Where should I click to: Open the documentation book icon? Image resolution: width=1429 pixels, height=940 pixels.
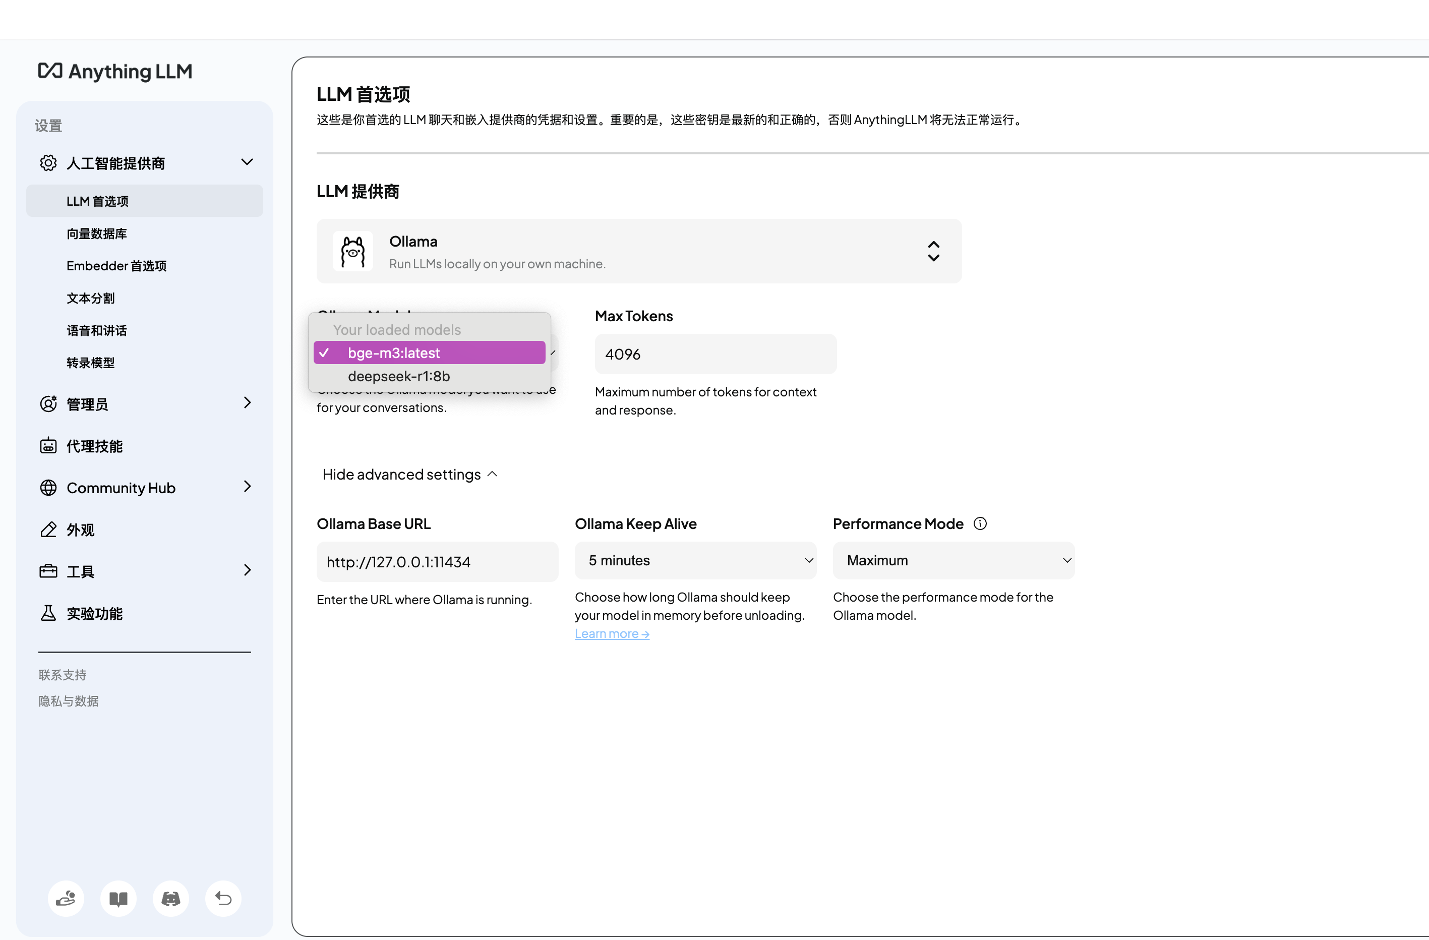point(118,899)
